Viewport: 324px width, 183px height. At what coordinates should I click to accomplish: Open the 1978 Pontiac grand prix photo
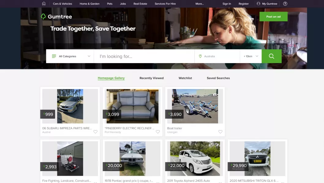coord(133,159)
